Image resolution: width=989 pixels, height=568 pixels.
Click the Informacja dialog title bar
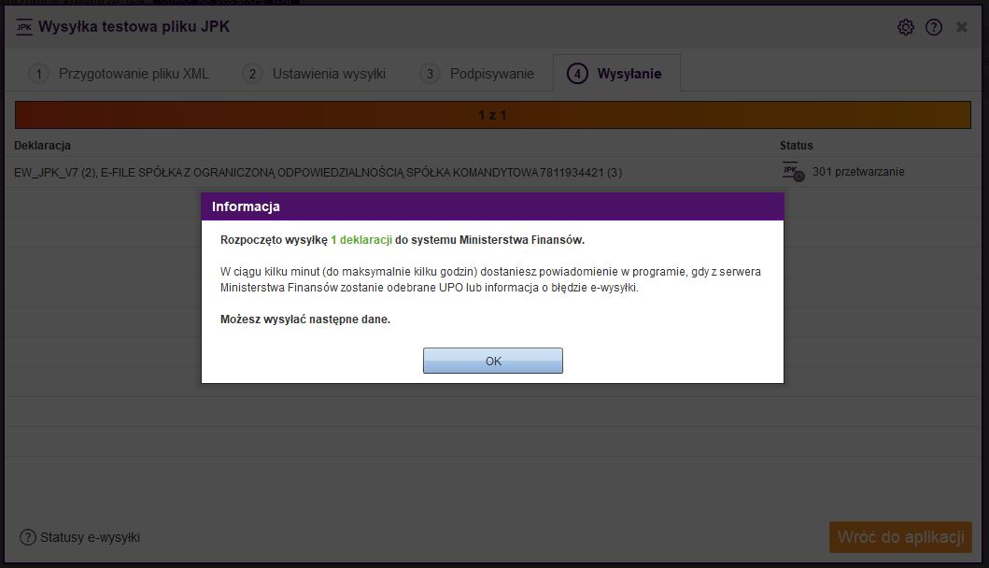493,206
